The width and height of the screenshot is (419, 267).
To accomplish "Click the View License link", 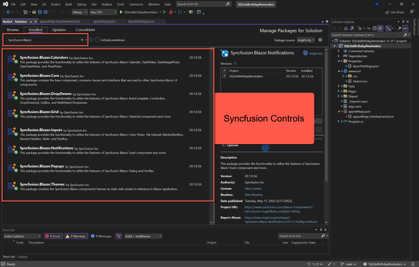I will click(x=253, y=188).
